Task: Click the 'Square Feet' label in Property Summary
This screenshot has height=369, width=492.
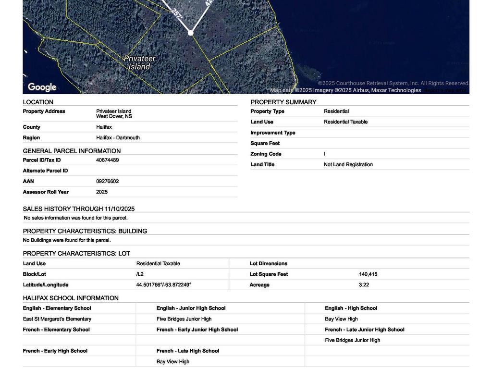Action: coord(265,143)
